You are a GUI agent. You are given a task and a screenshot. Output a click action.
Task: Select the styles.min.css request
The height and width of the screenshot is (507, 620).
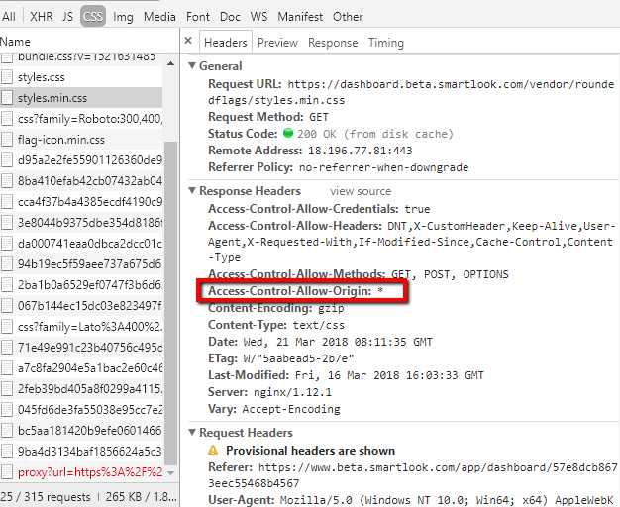[x=81, y=98]
